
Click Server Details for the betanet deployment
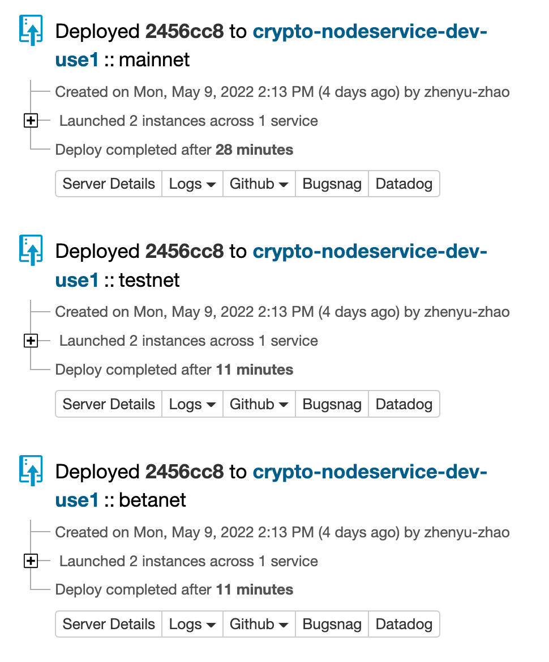(x=108, y=624)
